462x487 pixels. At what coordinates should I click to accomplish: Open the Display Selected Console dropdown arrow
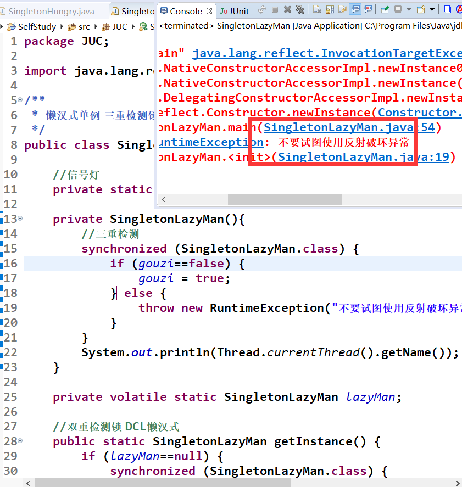coord(409,10)
